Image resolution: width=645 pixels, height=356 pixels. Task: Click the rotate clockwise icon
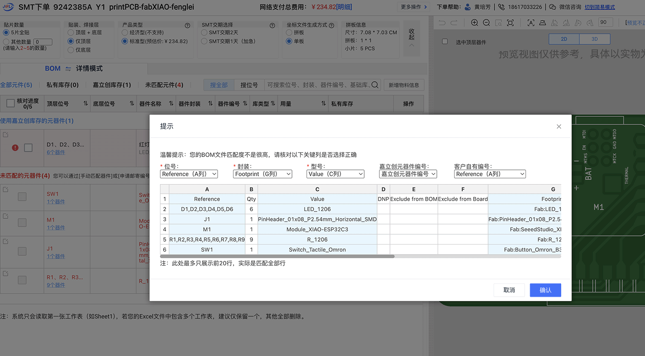click(x=590, y=23)
